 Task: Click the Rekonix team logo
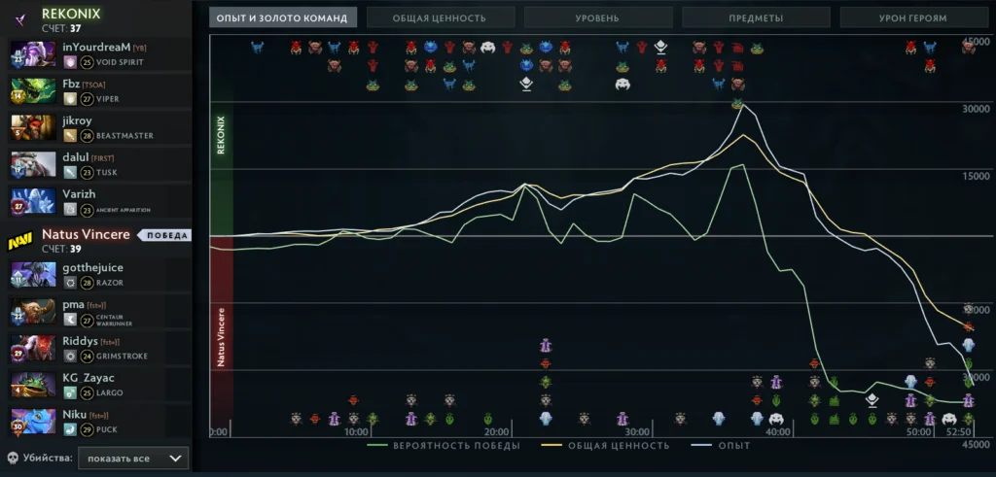click(19, 16)
